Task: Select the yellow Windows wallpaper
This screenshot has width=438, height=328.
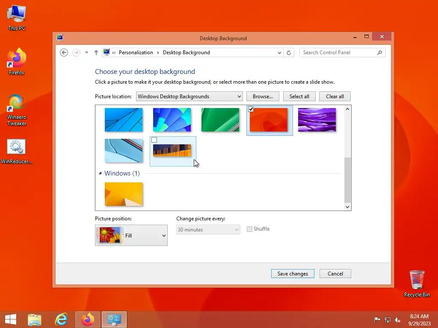Action: [x=124, y=194]
